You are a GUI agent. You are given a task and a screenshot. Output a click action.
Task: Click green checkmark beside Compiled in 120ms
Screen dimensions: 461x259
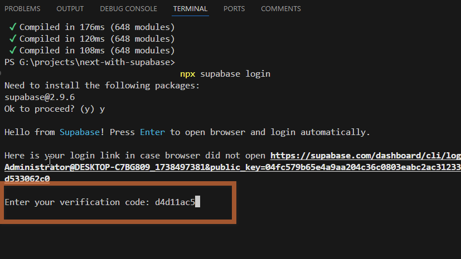click(x=12, y=39)
